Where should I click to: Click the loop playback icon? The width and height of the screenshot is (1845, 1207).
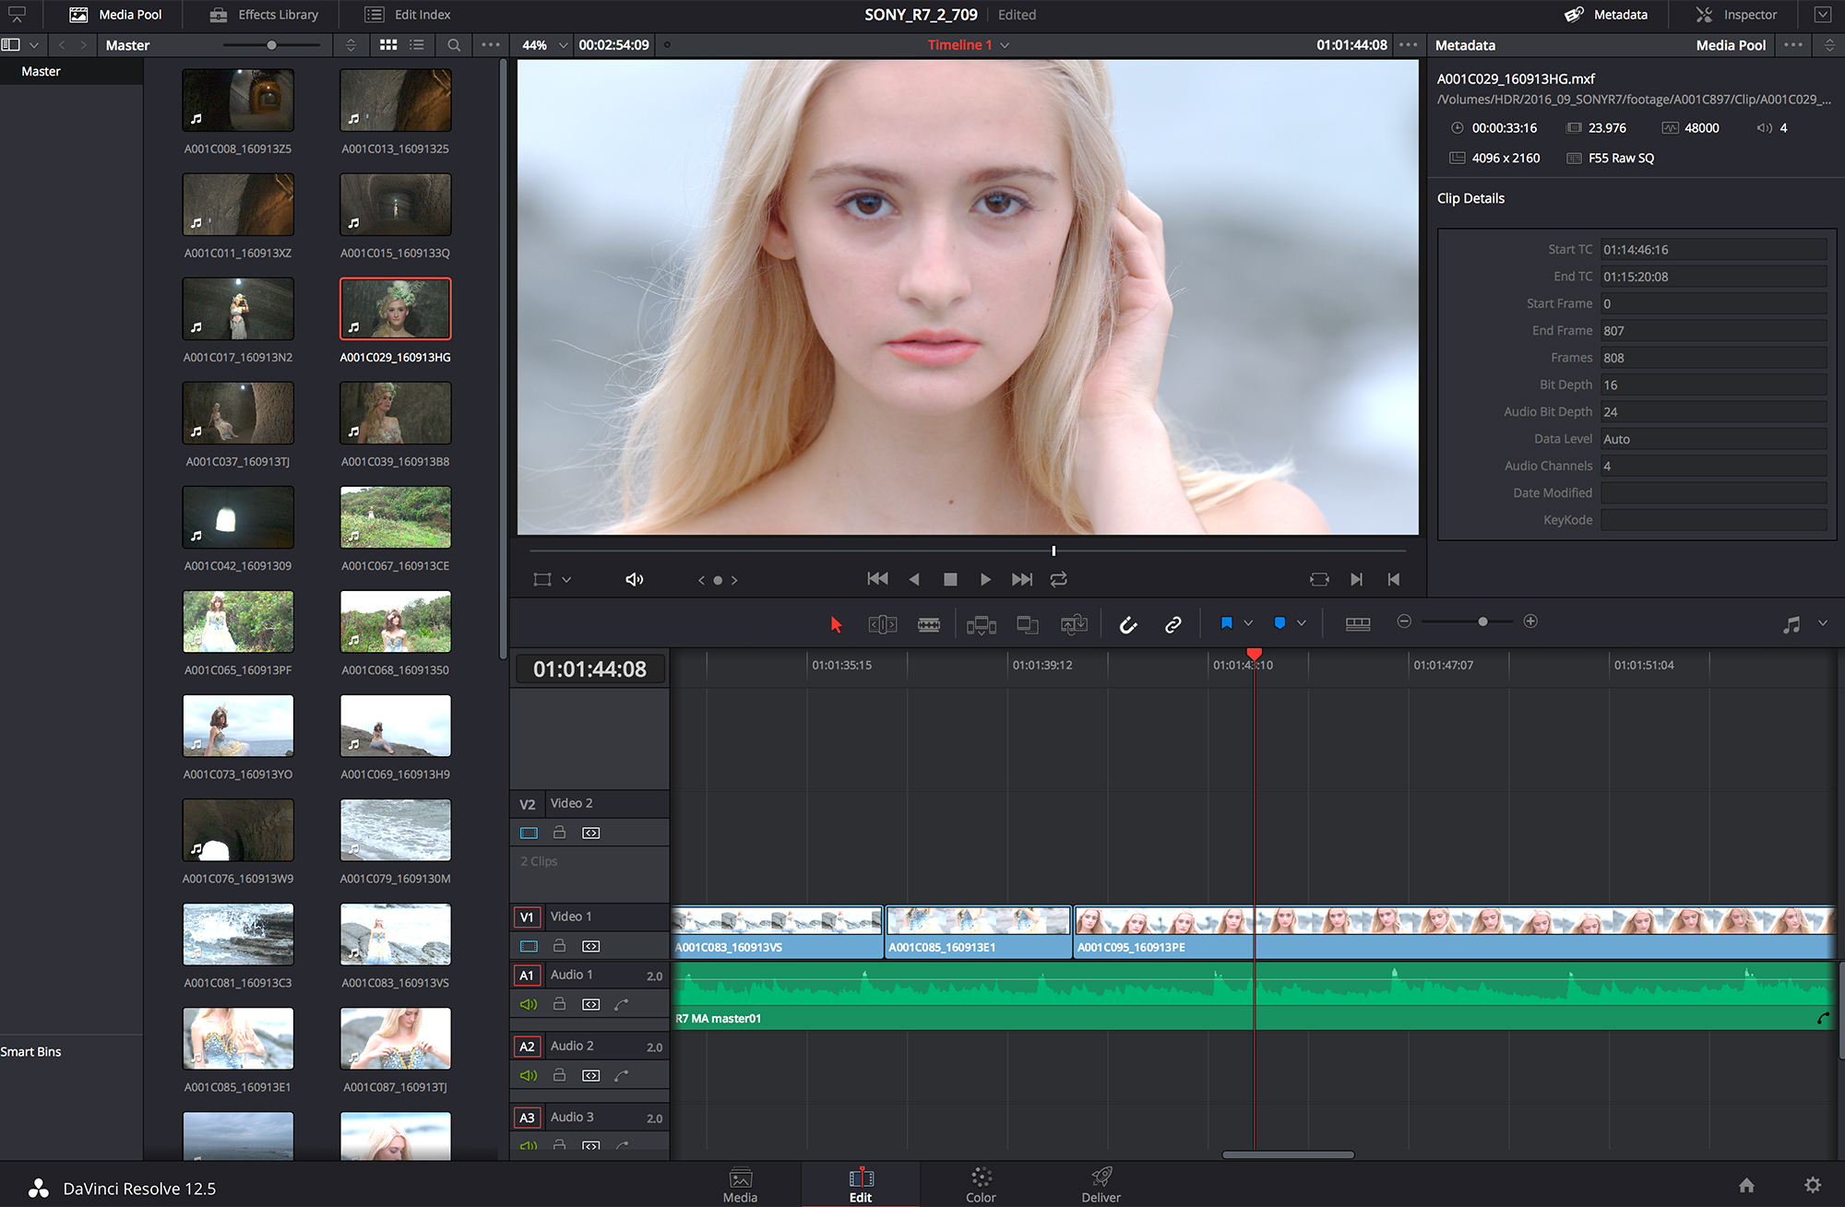click(x=1058, y=579)
